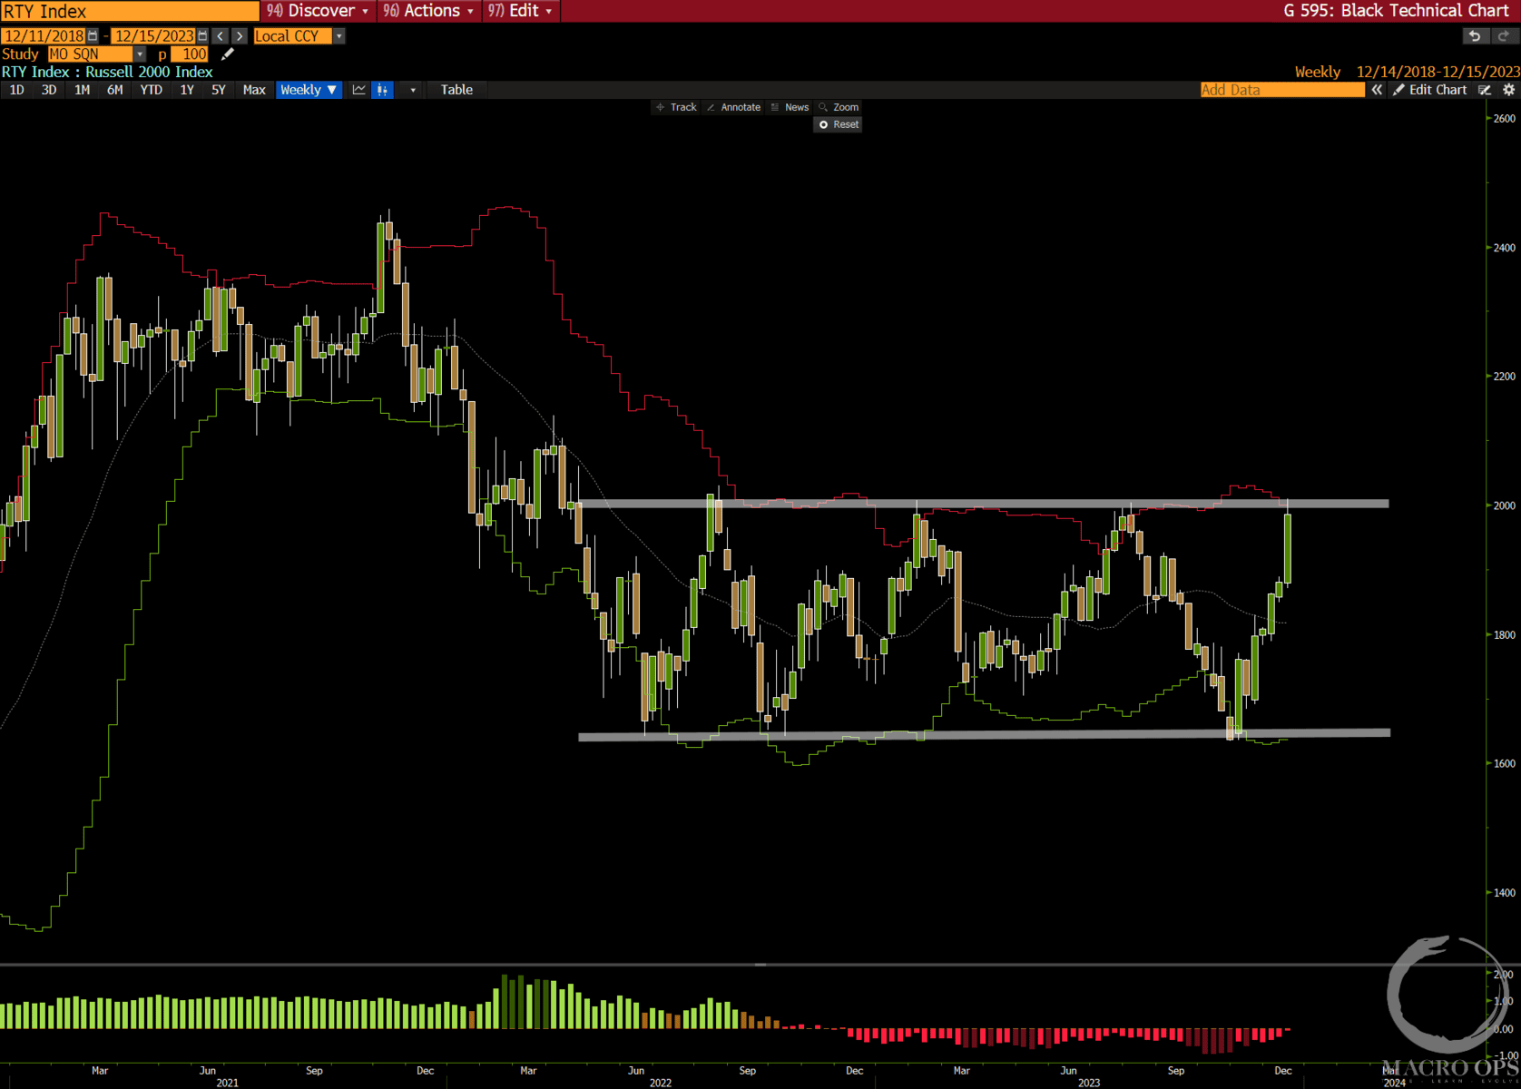Click the start date 12/11/2018 field

(x=43, y=36)
